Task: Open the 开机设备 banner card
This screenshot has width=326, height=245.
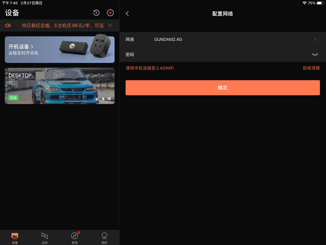Action: pyautogui.click(x=60, y=50)
